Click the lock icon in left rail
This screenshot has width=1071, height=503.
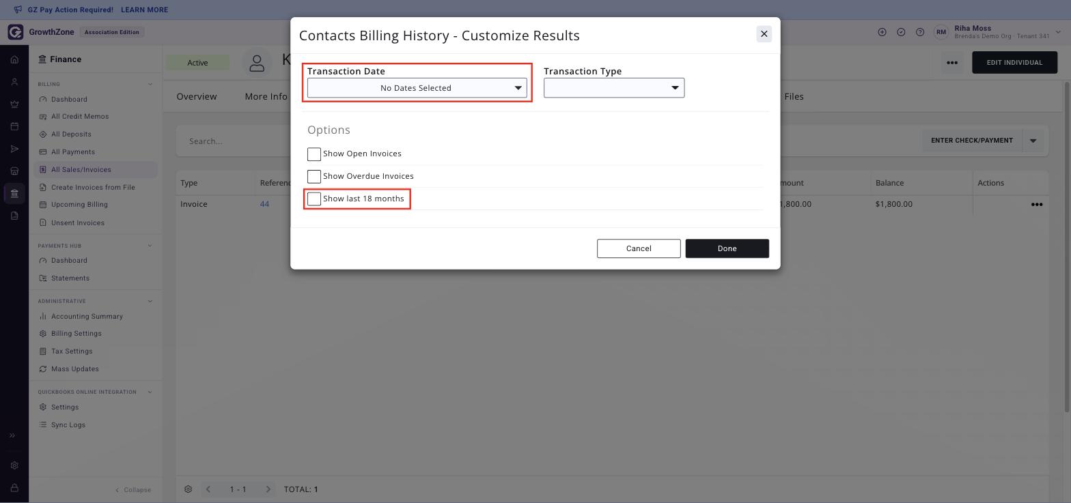click(x=14, y=488)
